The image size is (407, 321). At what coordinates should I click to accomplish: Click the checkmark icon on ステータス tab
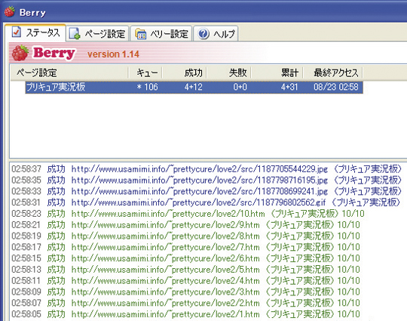pos(17,32)
